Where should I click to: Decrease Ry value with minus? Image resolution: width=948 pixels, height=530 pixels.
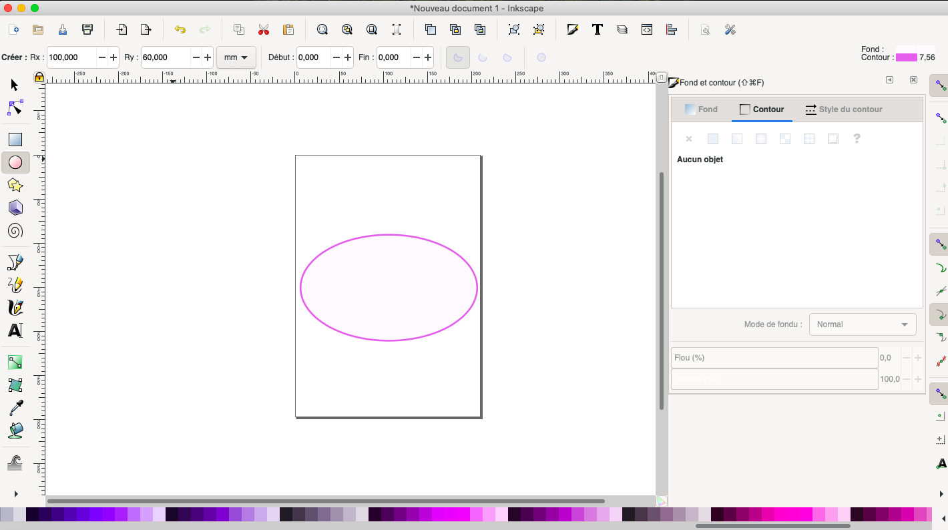pyautogui.click(x=196, y=57)
